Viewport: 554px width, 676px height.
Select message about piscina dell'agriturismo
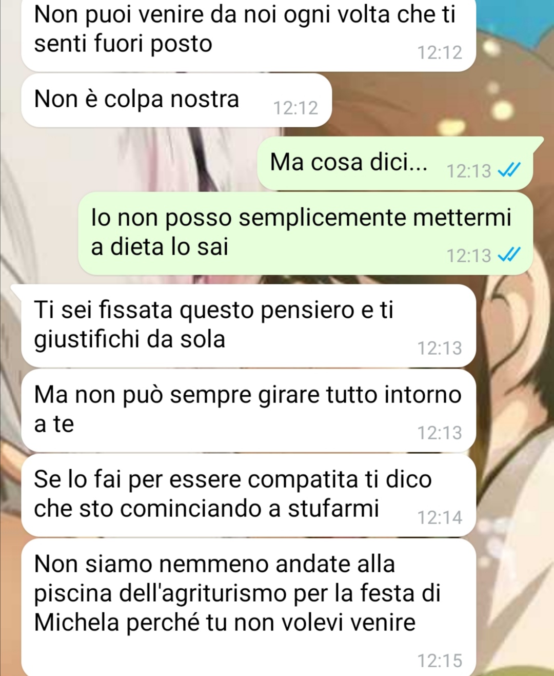249,607
